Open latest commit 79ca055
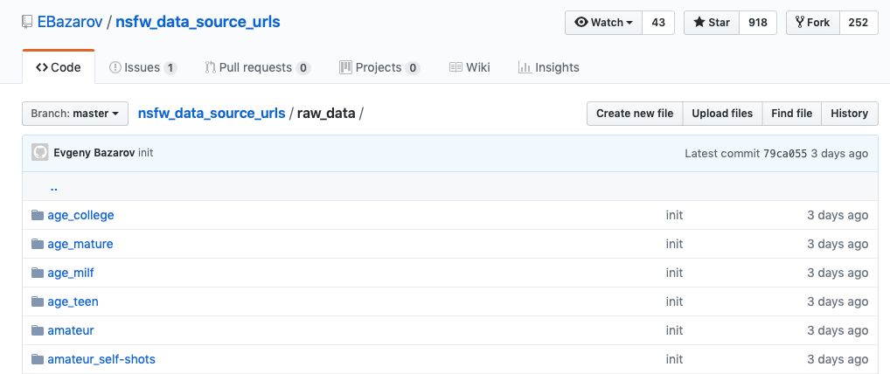 [785, 153]
